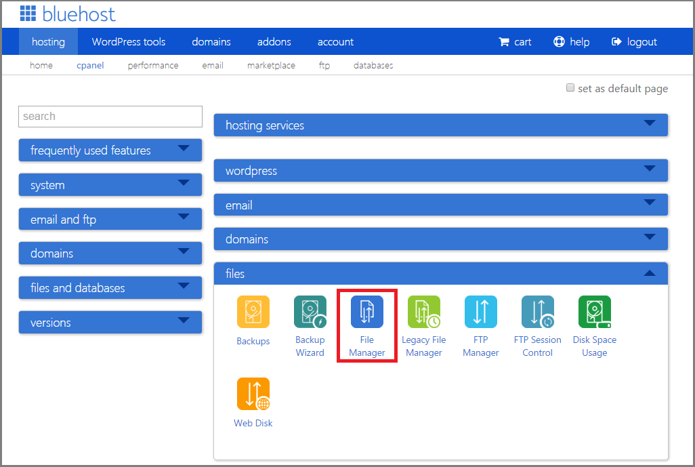The height and width of the screenshot is (467, 695).
Task: Expand the email and ftp sidebar group
Action: pyautogui.click(x=110, y=219)
